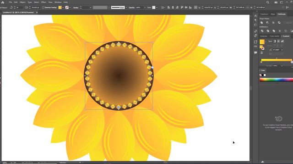The width and height of the screenshot is (293, 164).
Task: Expand the fill swatch dropdown arrow
Action: click(x=63, y=8)
